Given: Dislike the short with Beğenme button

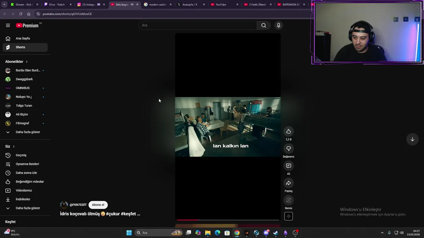Looking at the screenshot, I should [289, 148].
